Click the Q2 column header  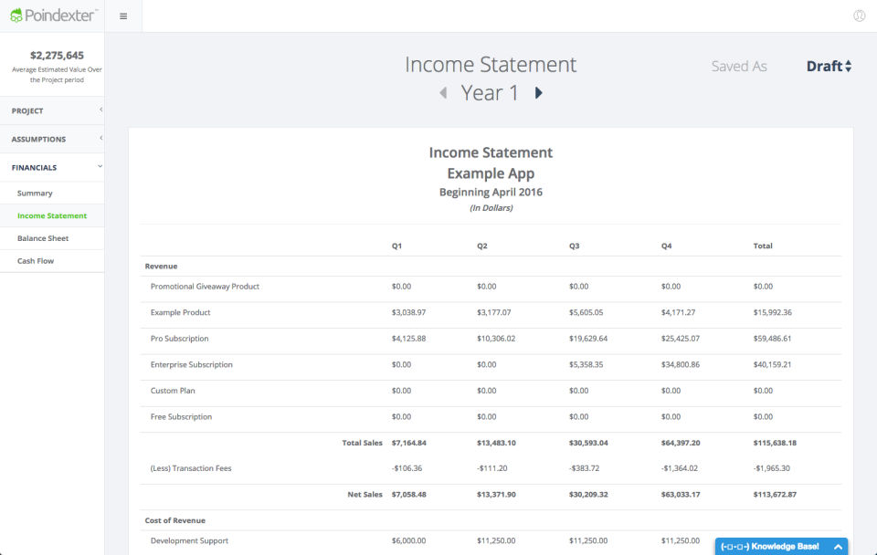[482, 246]
